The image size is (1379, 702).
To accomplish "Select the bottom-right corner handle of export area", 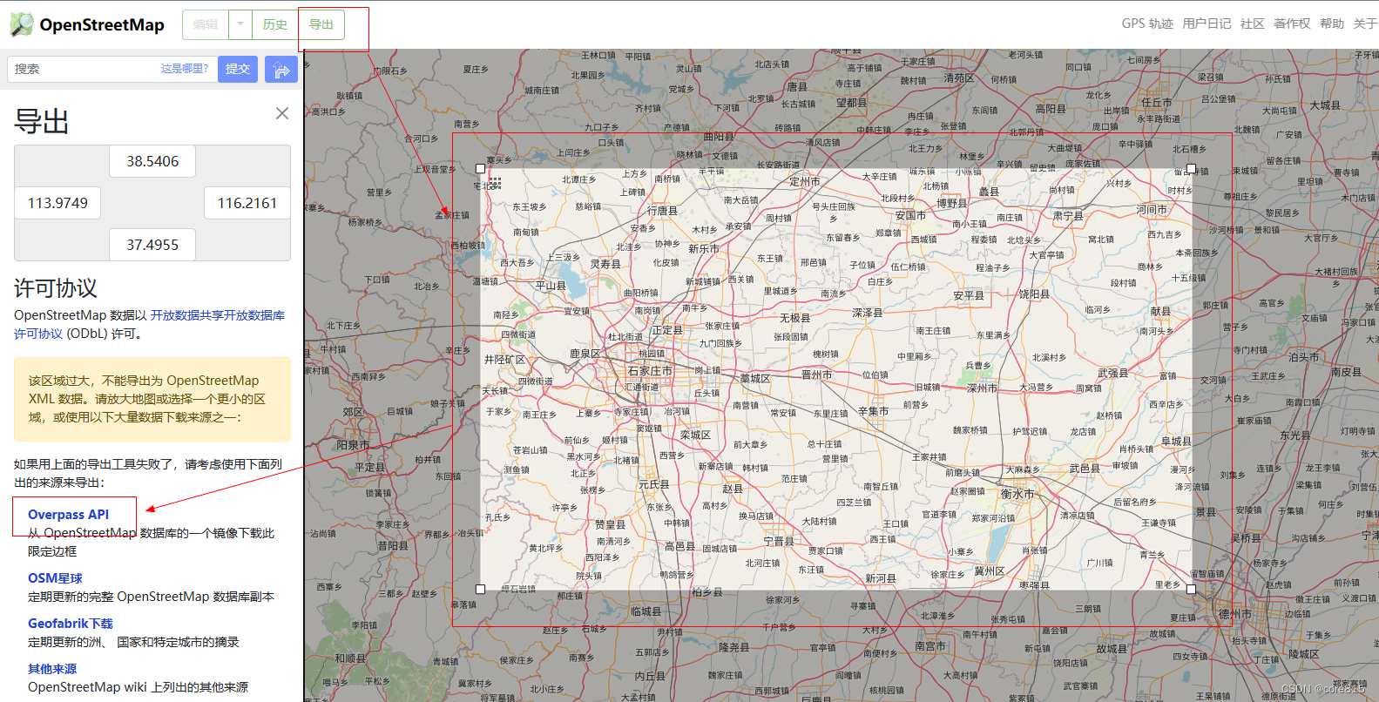I will coord(1191,590).
